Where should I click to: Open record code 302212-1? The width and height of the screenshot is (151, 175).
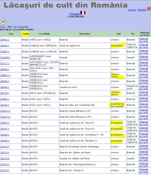[5, 111]
